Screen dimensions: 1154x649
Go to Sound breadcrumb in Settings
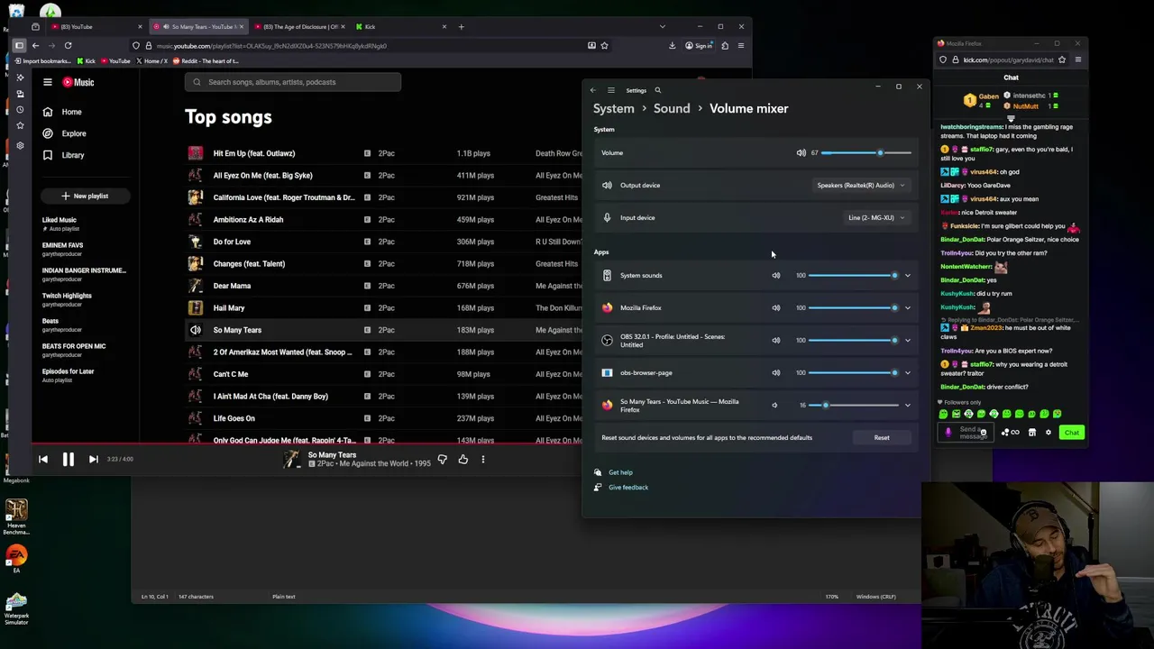672,108
